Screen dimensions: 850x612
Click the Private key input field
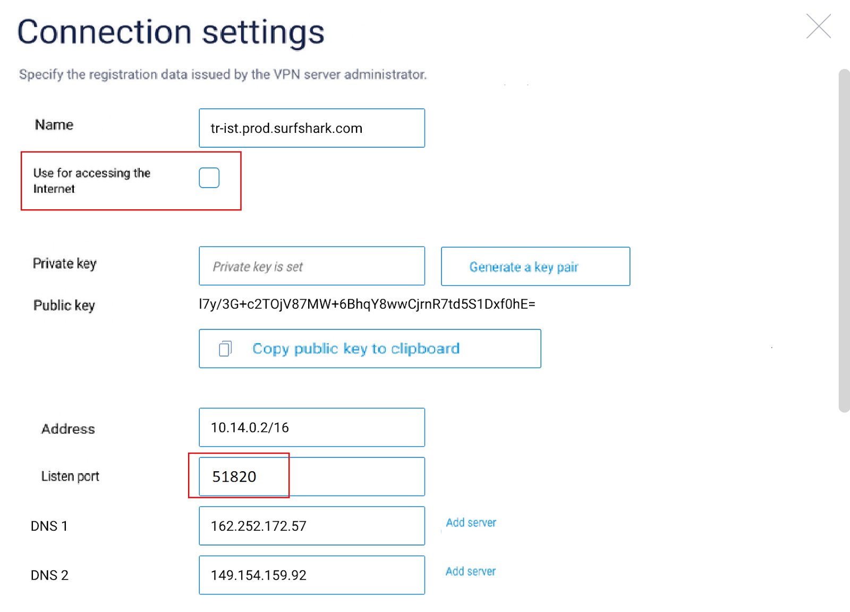pos(312,266)
